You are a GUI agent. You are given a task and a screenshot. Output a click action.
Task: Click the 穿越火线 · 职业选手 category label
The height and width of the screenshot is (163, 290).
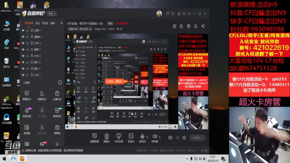[78, 29]
